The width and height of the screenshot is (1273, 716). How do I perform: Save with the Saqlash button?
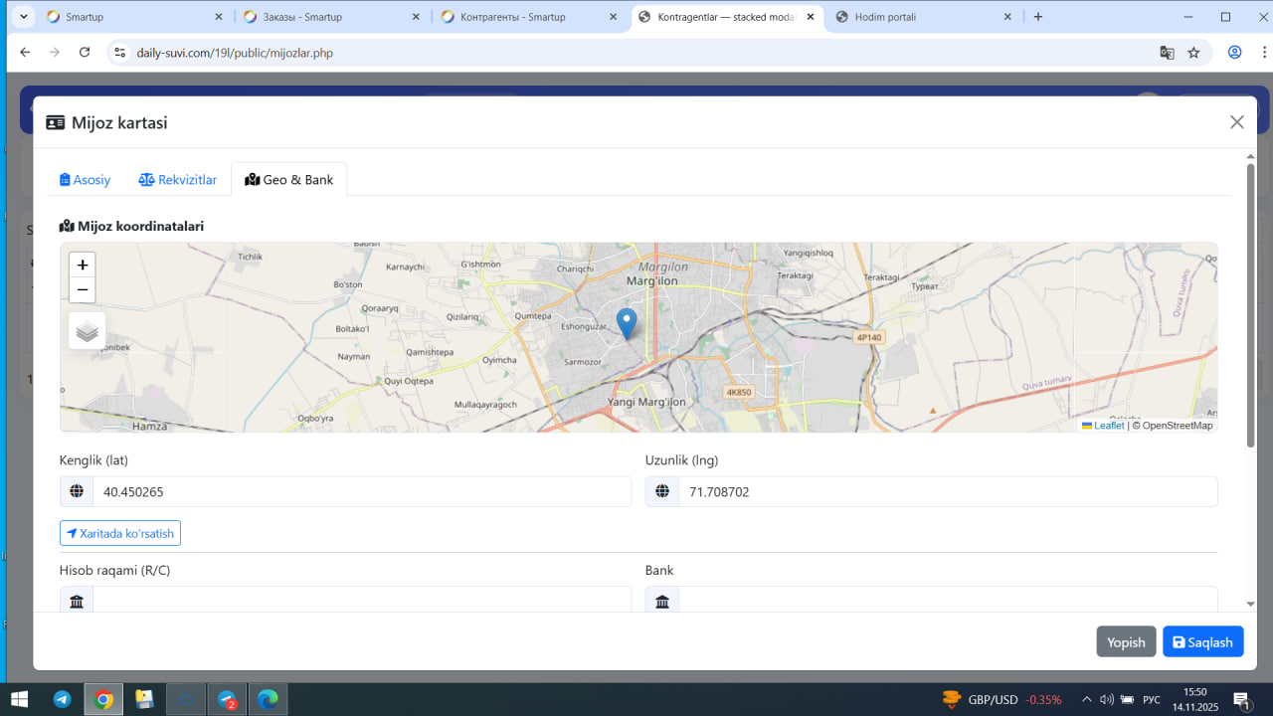coord(1202,642)
